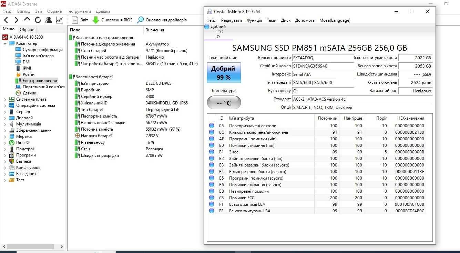Click the Тест folder icon
The width and height of the screenshot is (460, 253).
(12, 180)
